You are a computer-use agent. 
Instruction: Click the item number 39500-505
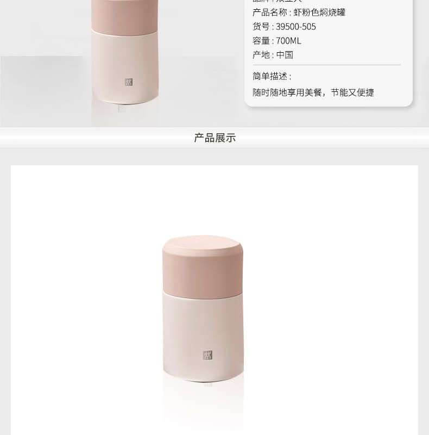(x=296, y=27)
